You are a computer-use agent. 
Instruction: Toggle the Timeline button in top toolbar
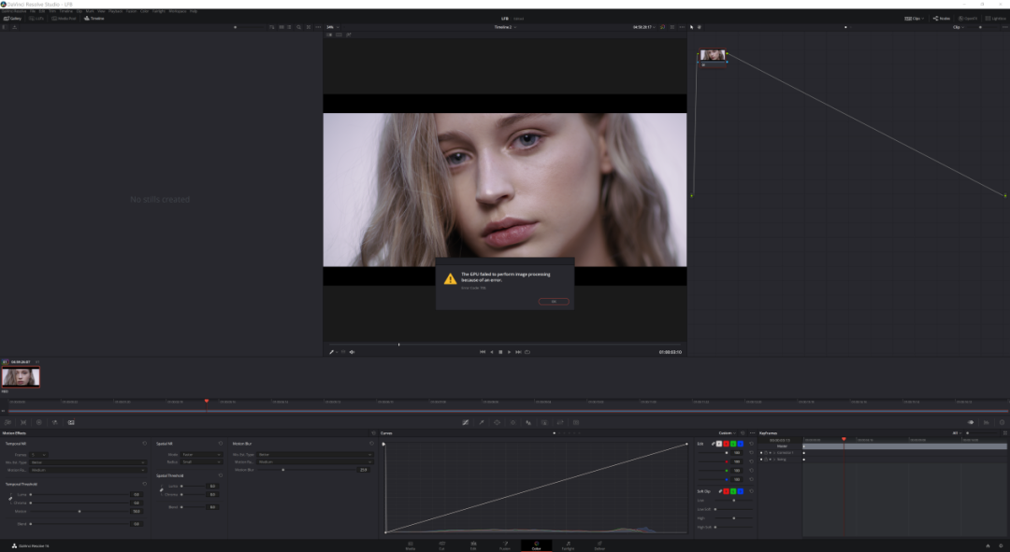click(94, 19)
